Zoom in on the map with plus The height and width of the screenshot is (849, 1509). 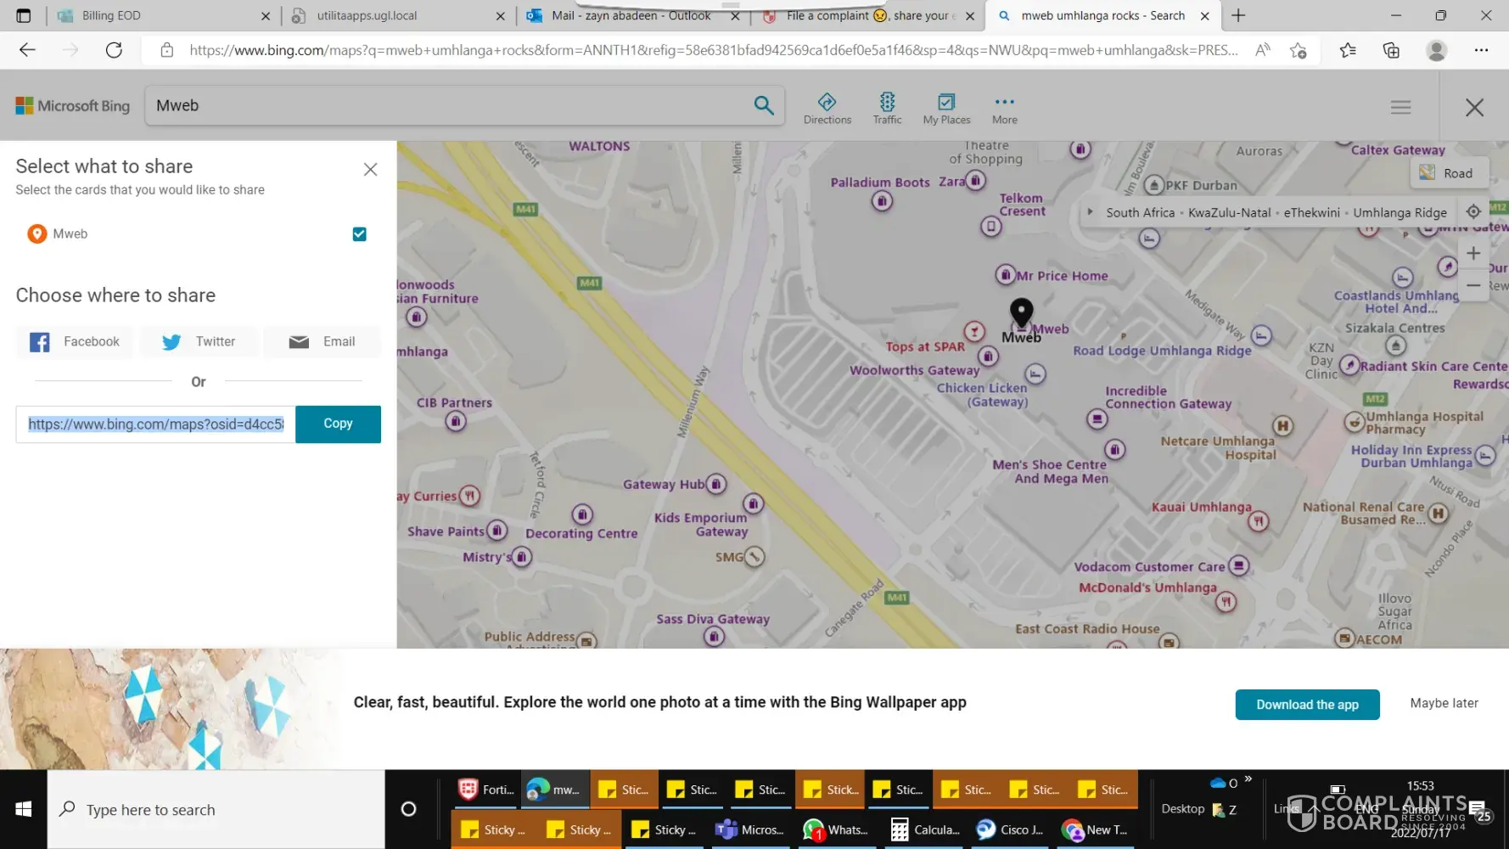(x=1473, y=253)
